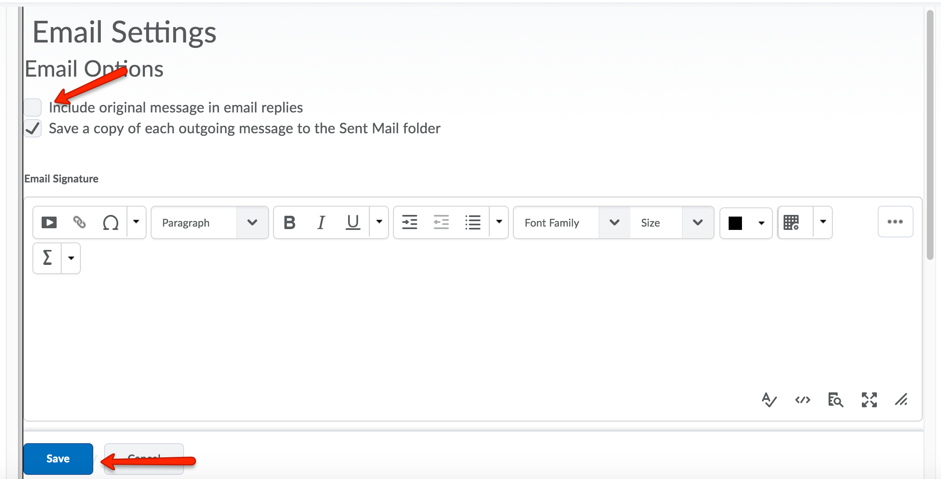Click the Play/Preview icon in toolbar
Screen dimensions: 941x479
tap(49, 222)
